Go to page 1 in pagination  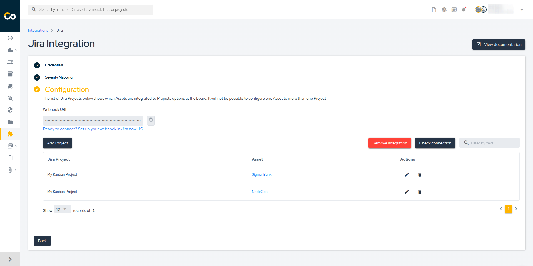[x=508, y=209]
